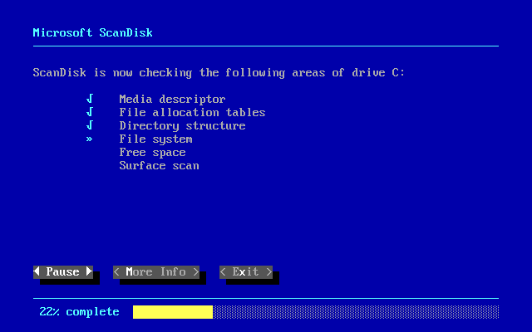Click the checkmark beside Directory structure
This screenshot has height=332, width=532.
click(90, 125)
